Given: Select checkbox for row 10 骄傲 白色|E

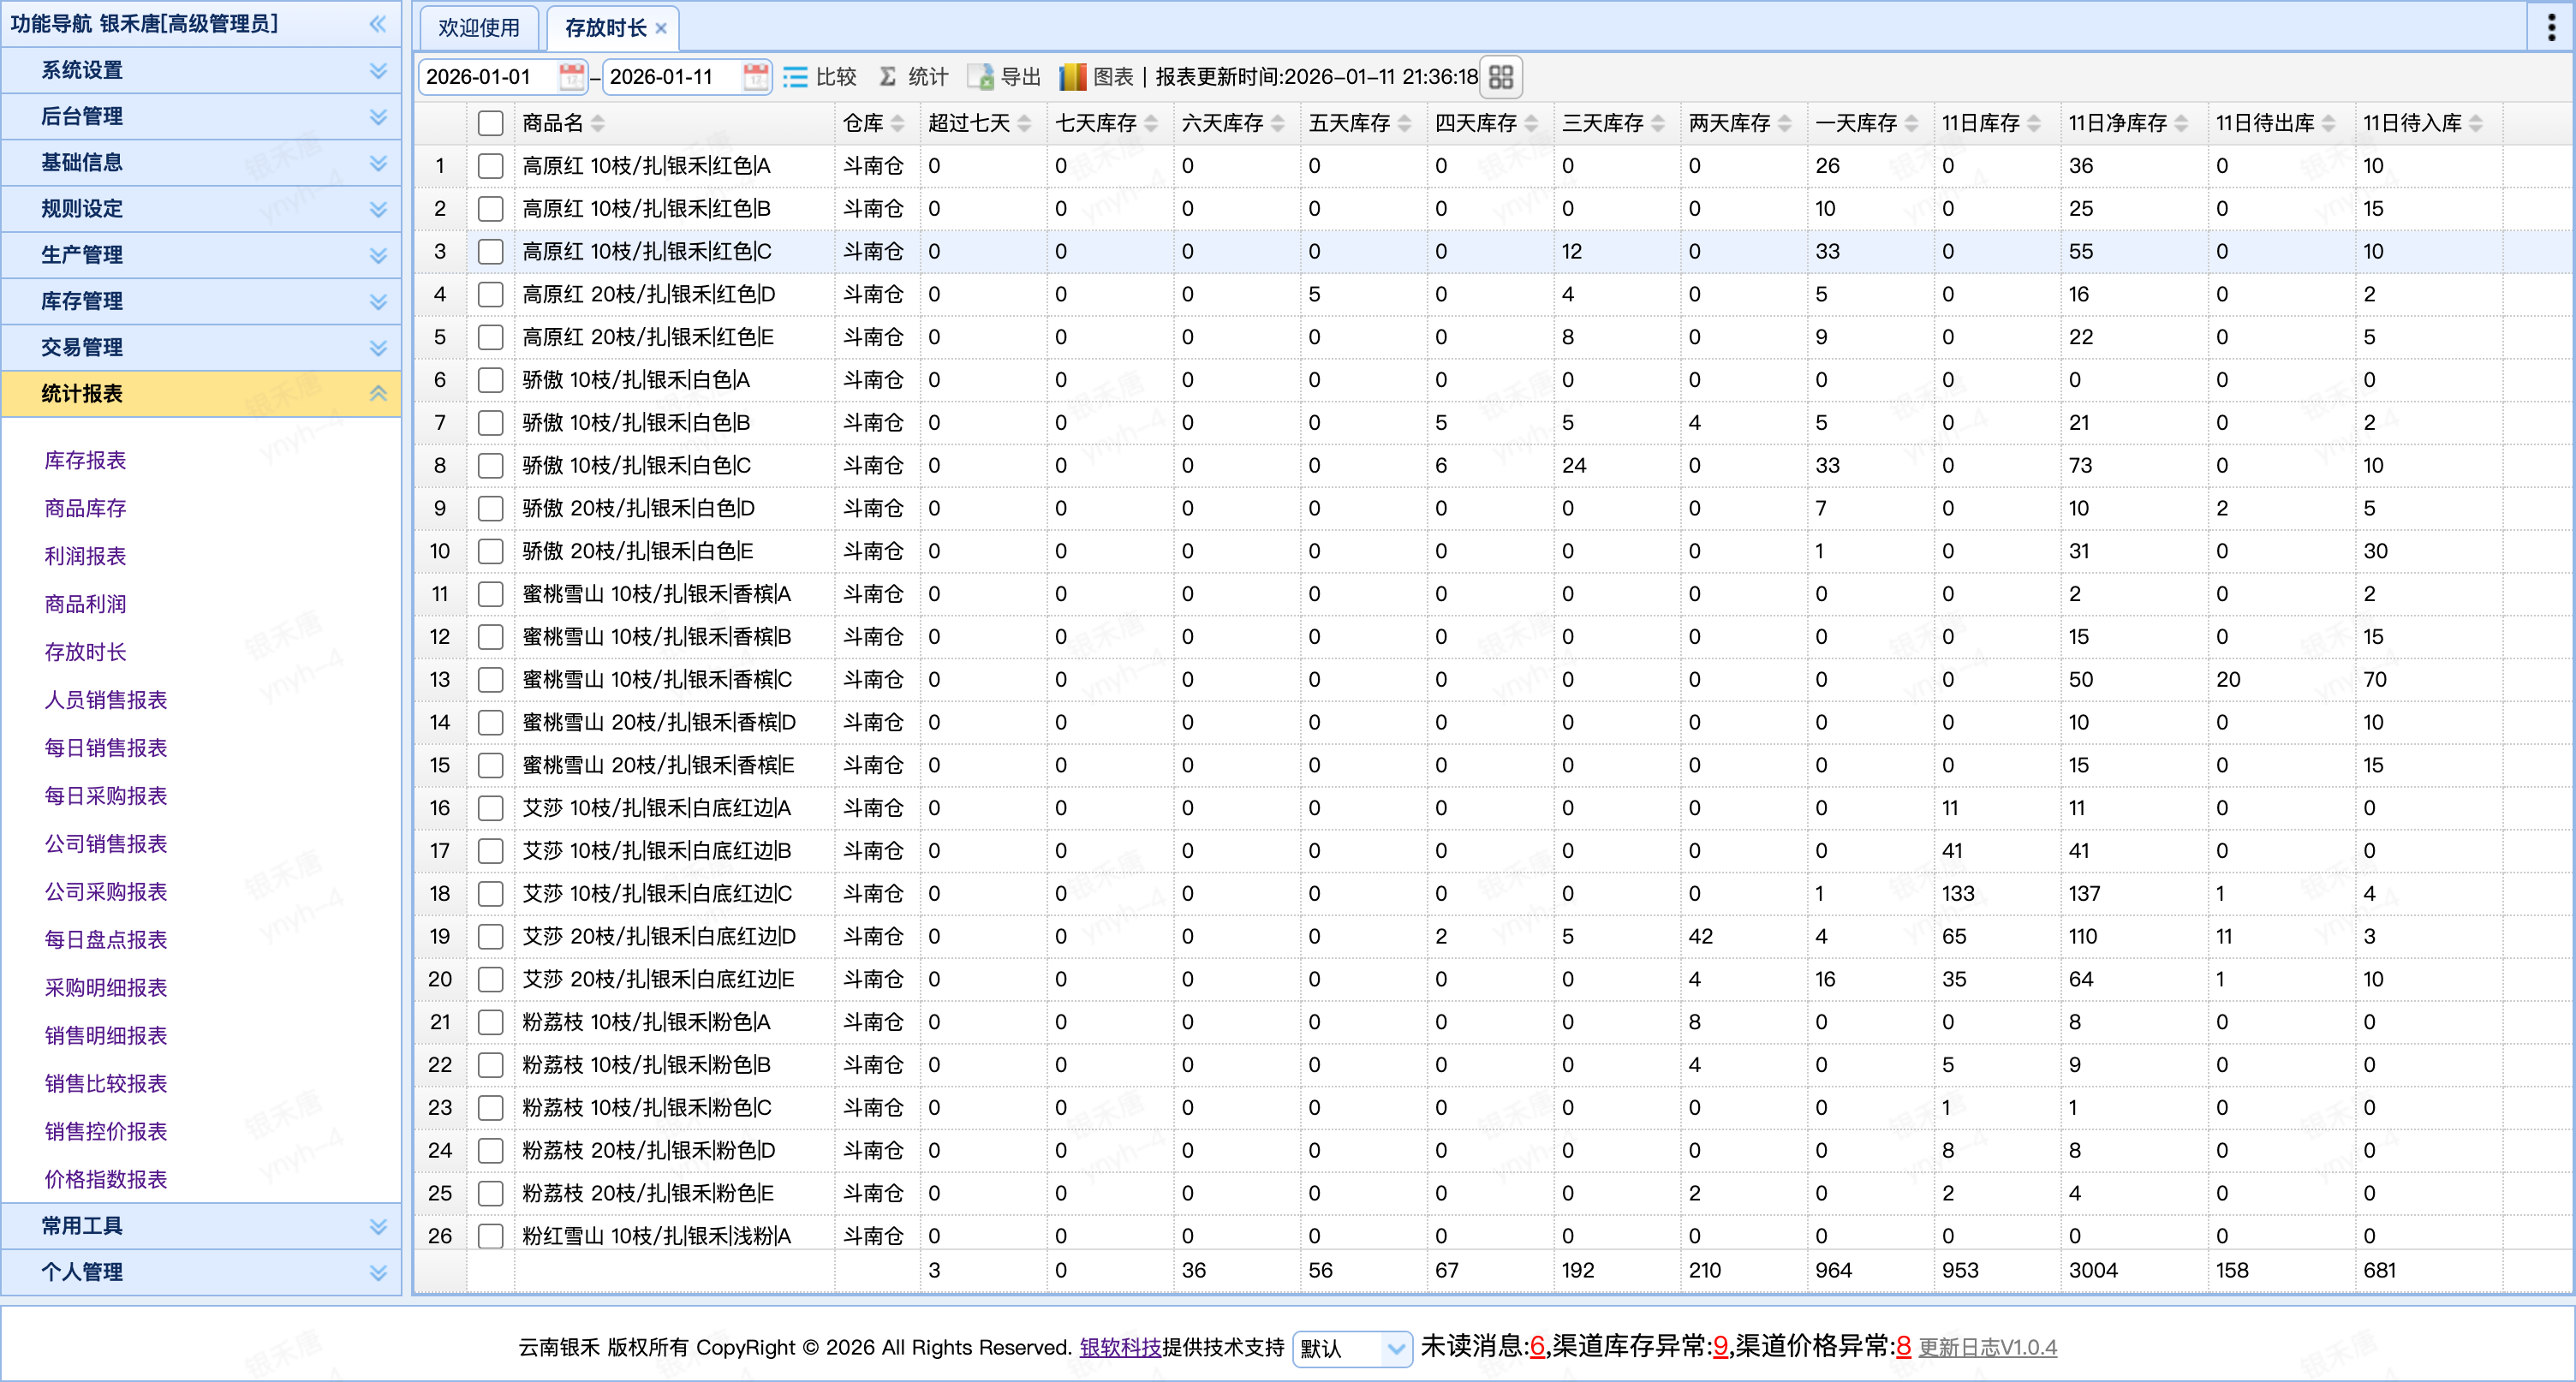Looking at the screenshot, I should 490,551.
